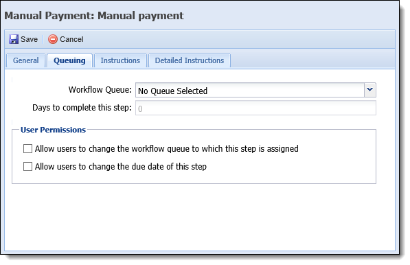Click the floppy disk Save icon
The height and width of the screenshot is (265, 410).
pyautogui.click(x=14, y=39)
